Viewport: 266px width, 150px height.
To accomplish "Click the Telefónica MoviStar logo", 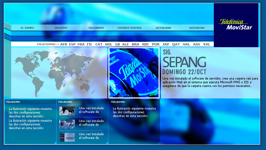I will pos(236,25).
